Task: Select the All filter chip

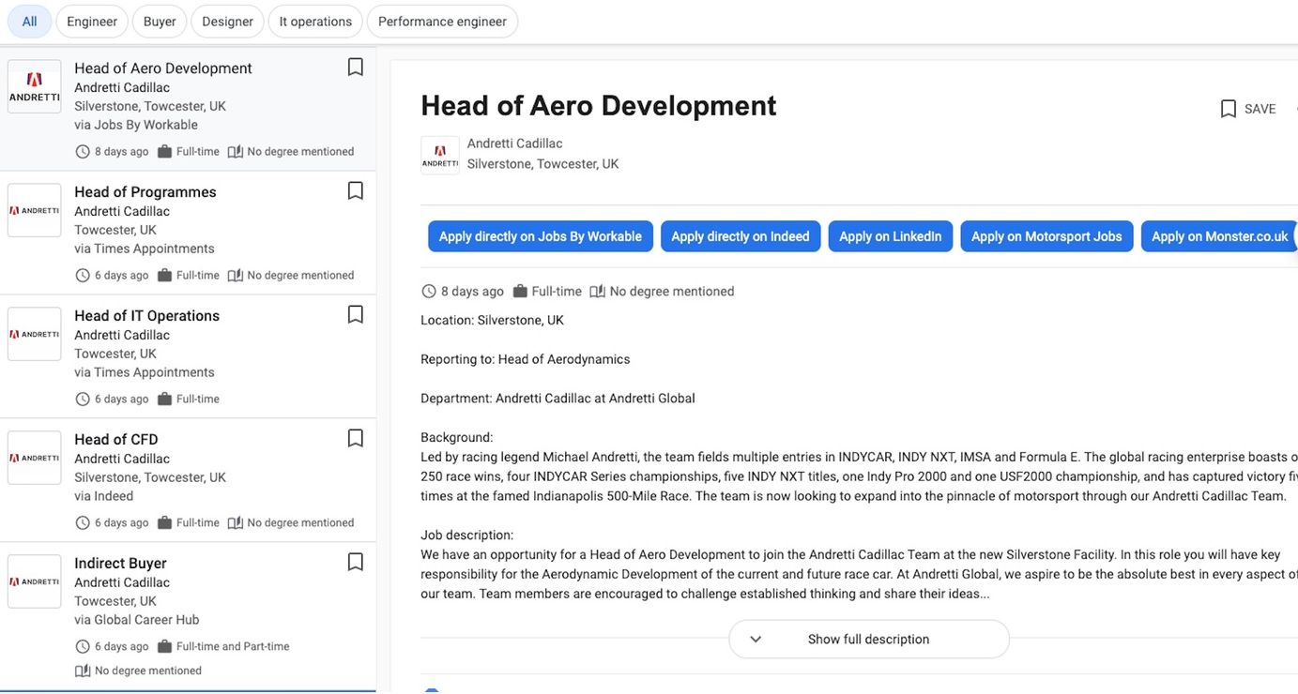Action: click(x=30, y=22)
